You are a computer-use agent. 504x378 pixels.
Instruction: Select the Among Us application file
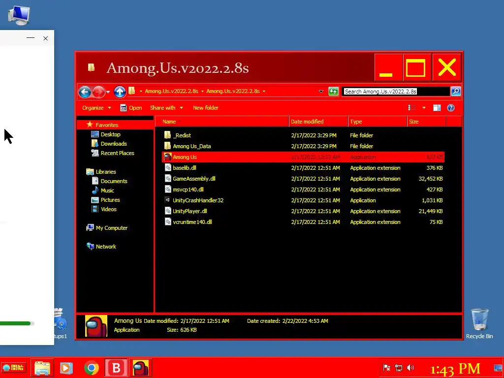click(303, 157)
